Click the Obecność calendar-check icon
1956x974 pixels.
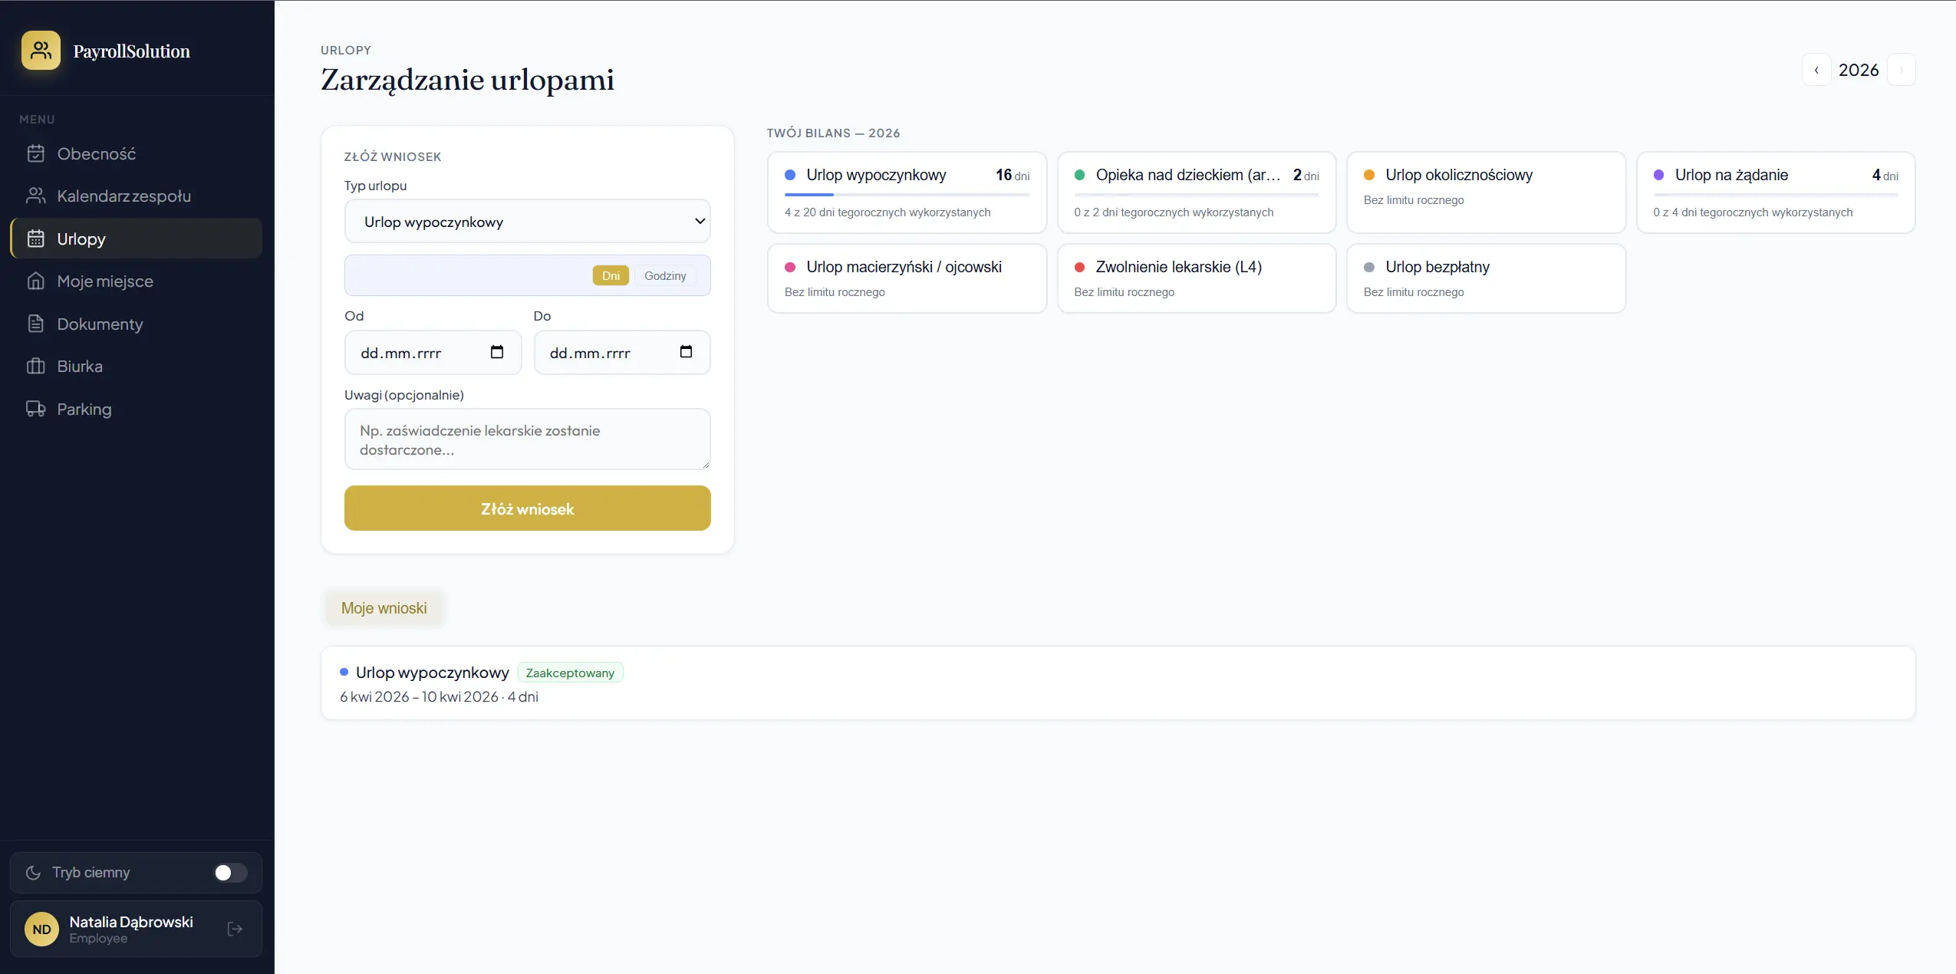[x=35, y=153]
